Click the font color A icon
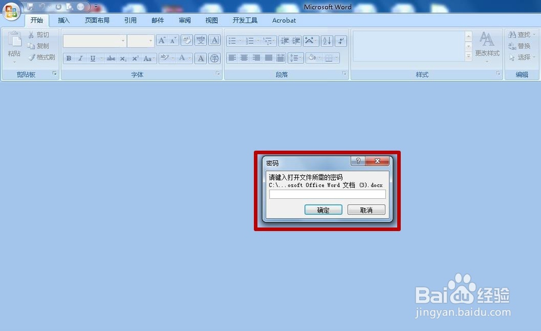Screen dimensions: 541x331 [182, 58]
